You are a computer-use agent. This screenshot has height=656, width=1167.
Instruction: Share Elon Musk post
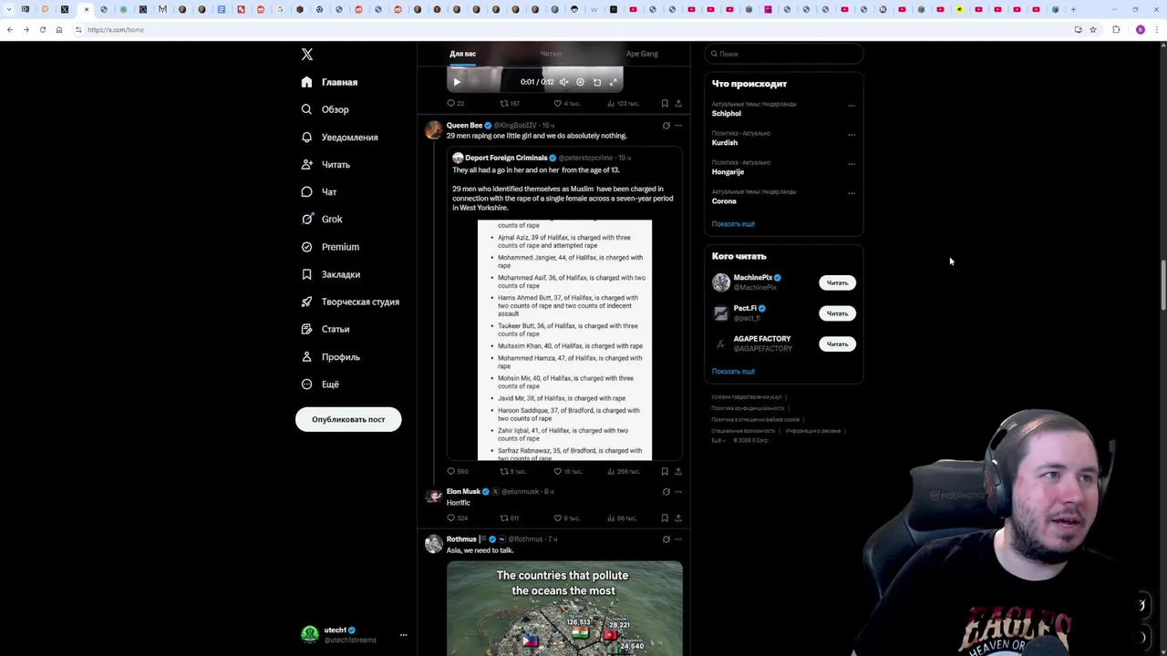[677, 518]
